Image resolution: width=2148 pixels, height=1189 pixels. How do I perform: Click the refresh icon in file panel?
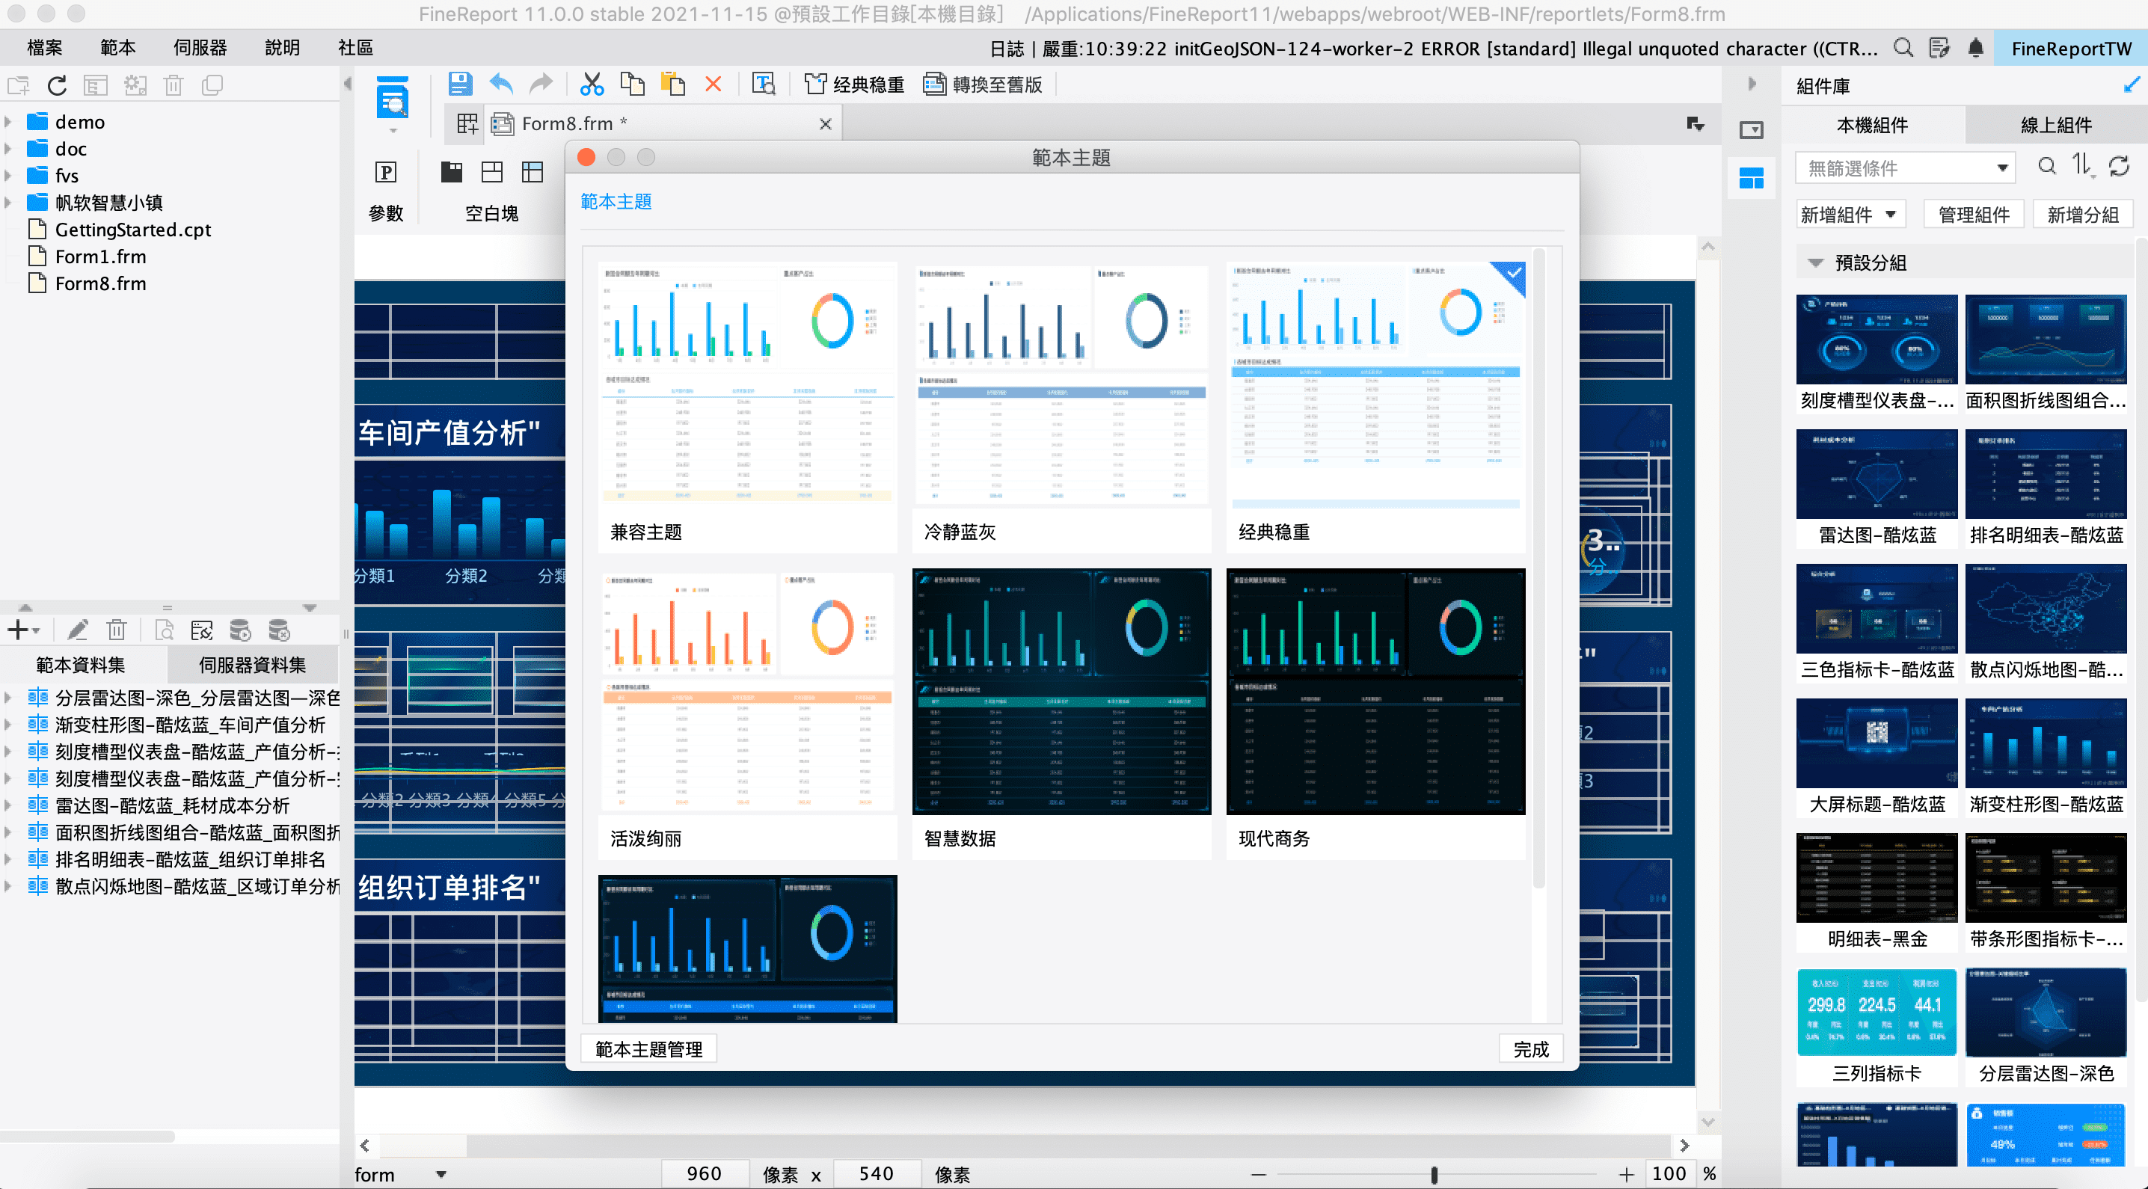coord(57,85)
